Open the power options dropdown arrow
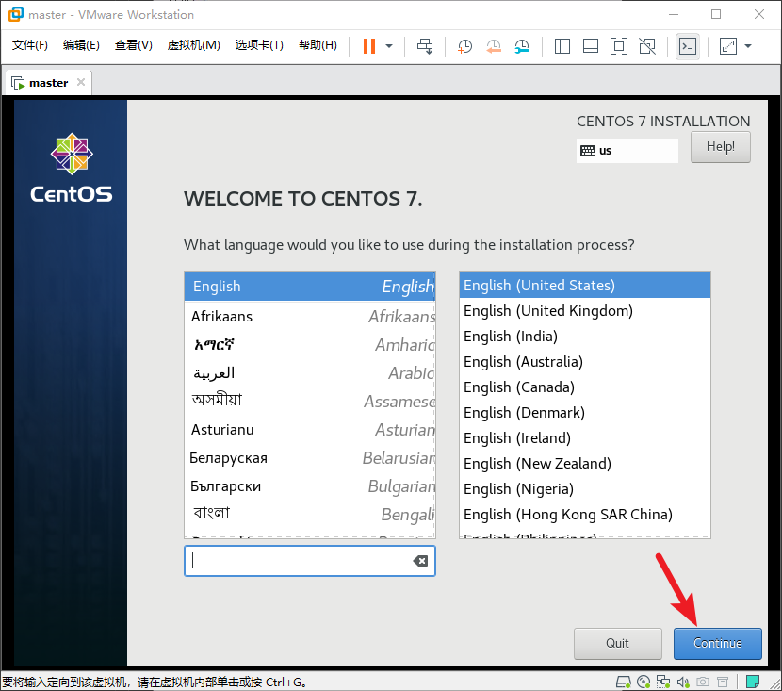Image resolution: width=782 pixels, height=691 pixels. click(x=389, y=46)
